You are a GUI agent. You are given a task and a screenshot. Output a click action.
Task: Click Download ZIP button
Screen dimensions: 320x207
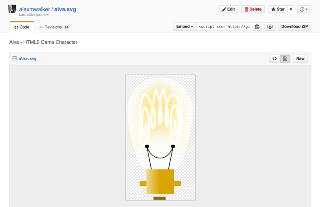(294, 27)
